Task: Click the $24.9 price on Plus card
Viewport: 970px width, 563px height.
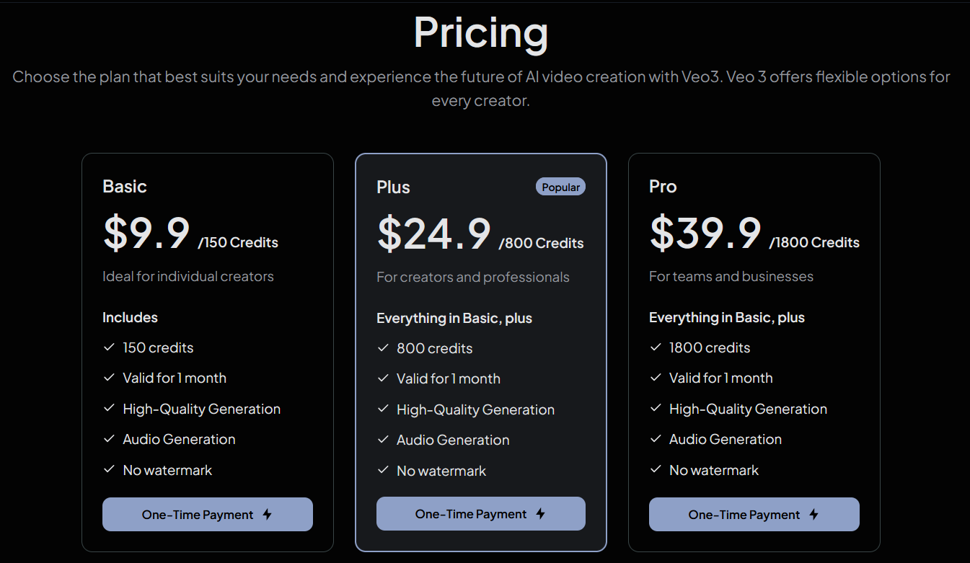Action: point(434,234)
